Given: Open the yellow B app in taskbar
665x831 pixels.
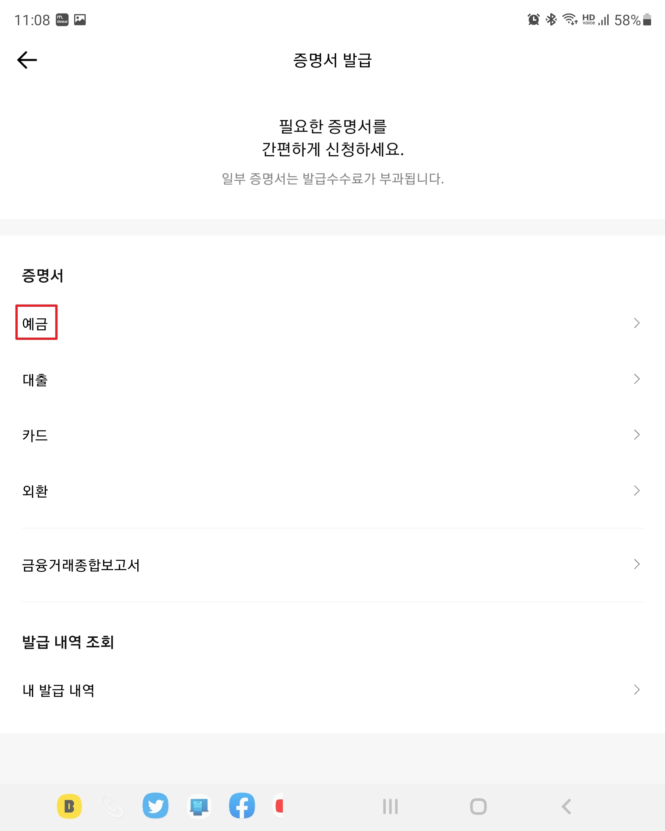Looking at the screenshot, I should [x=69, y=806].
